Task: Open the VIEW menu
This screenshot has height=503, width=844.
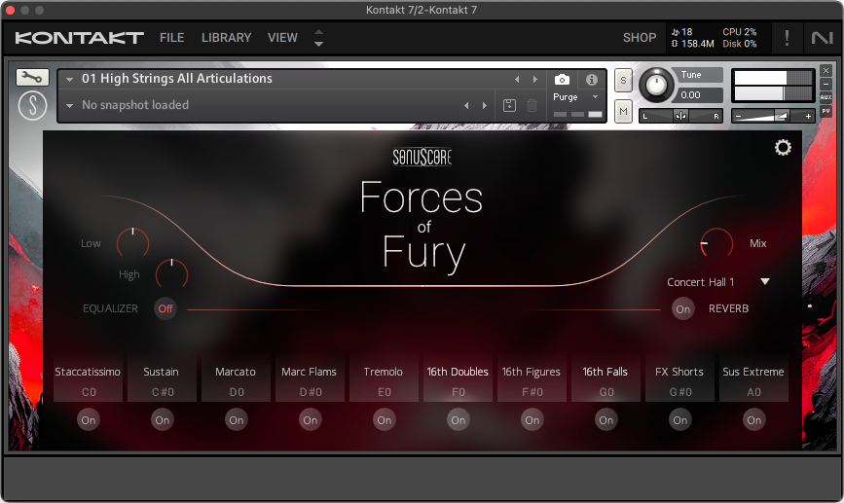Action: [282, 38]
